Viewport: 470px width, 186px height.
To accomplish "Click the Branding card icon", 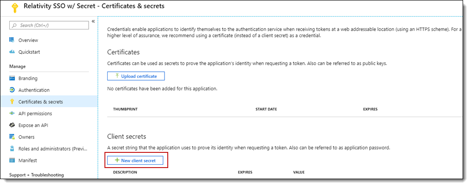I will [12, 78].
